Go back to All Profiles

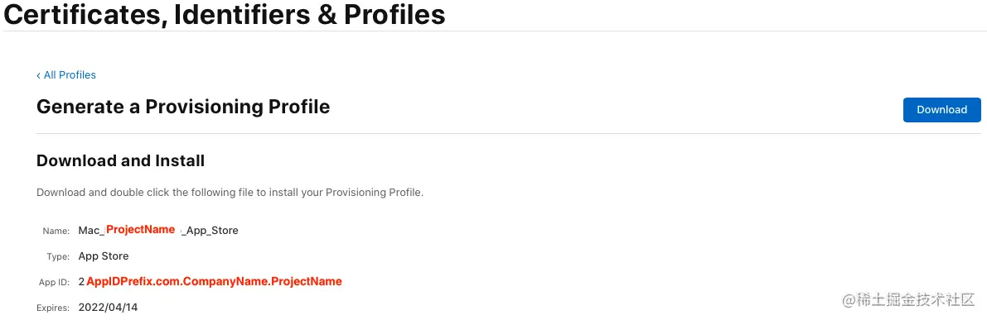click(x=66, y=75)
